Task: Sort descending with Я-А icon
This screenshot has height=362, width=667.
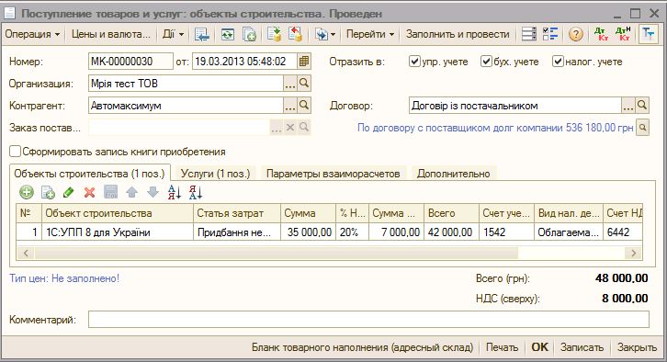Action: (x=196, y=192)
